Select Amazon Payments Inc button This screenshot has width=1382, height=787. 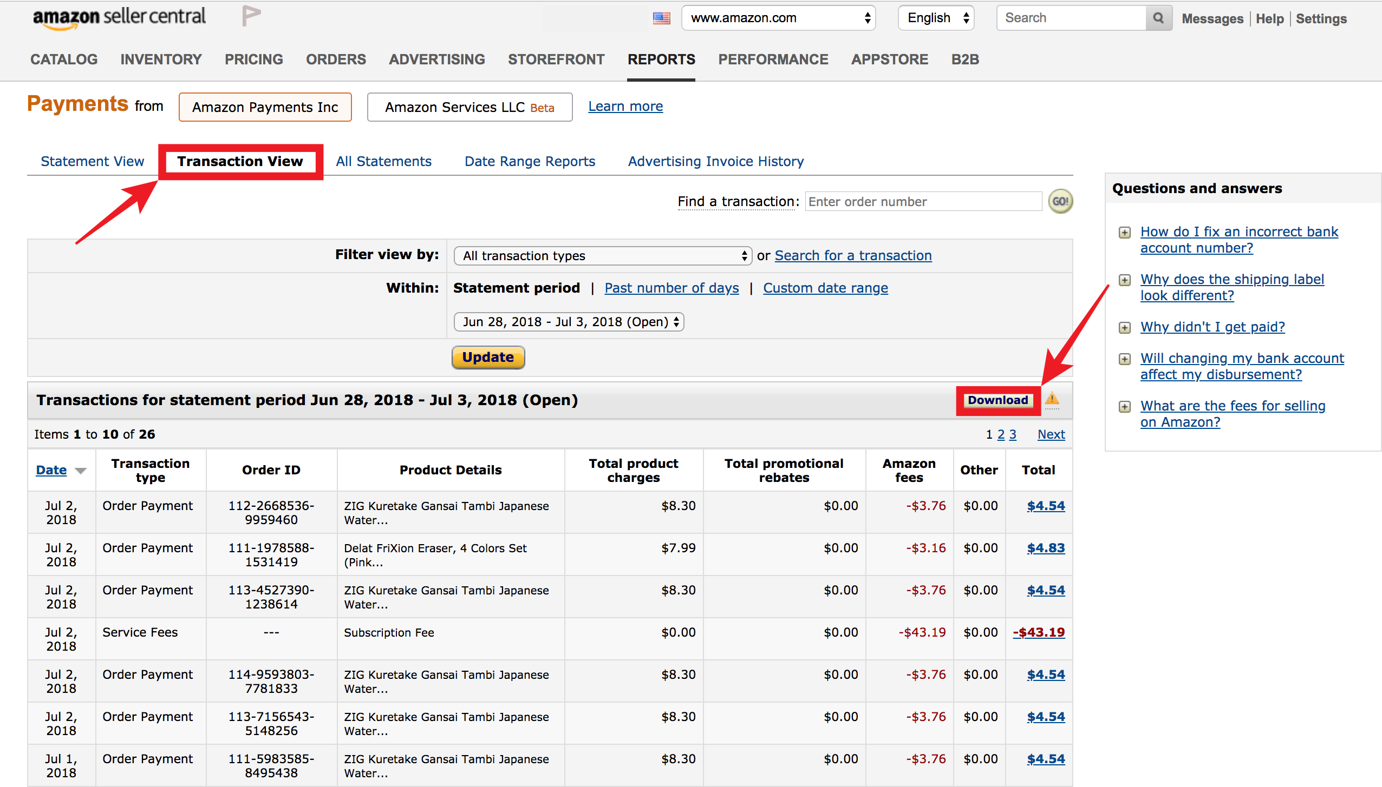265,107
